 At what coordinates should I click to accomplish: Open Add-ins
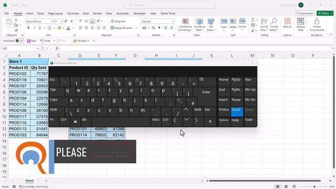[x=287, y=23]
